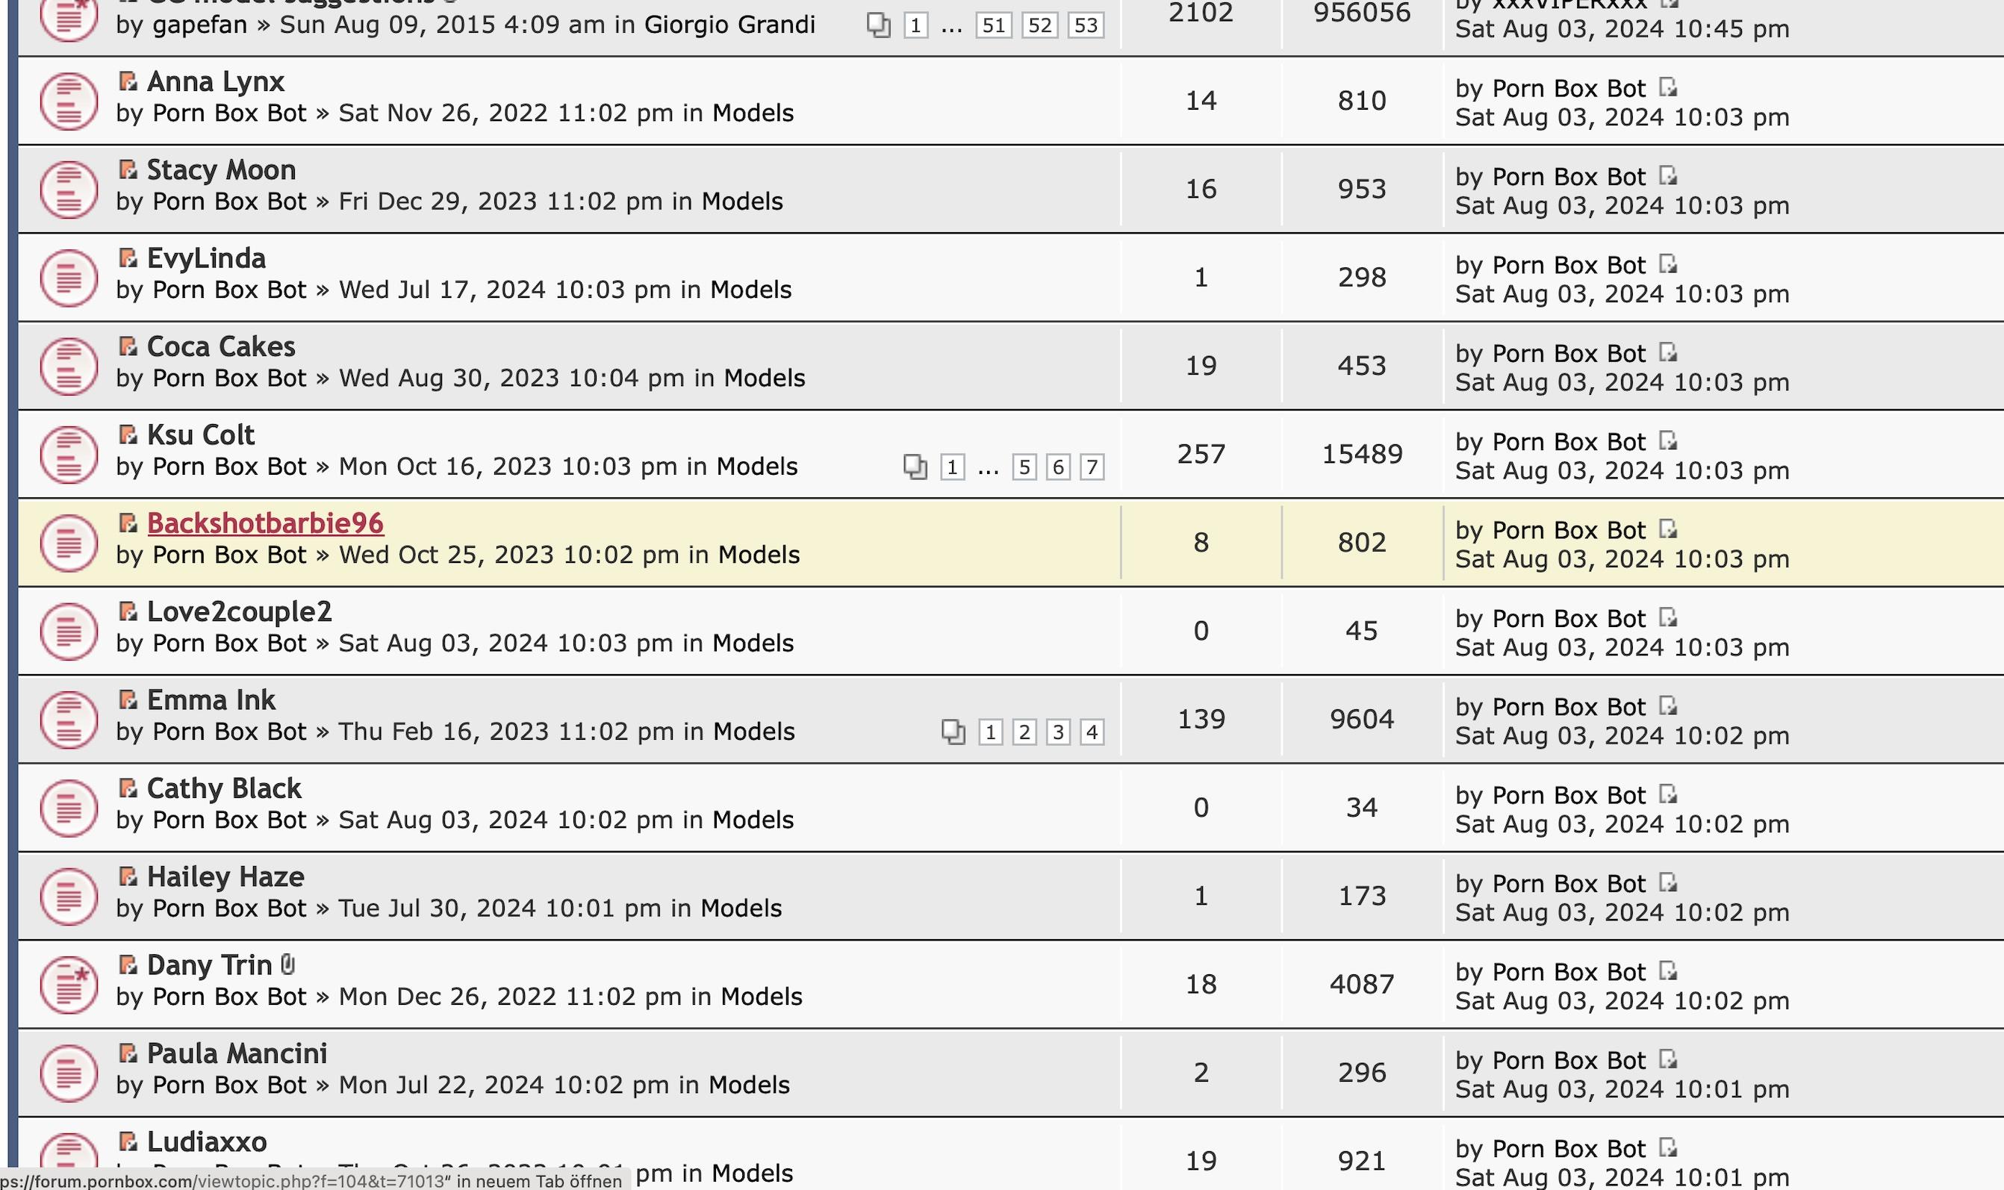Open page 3 of Emma Ink topic
Image resolution: width=2004 pixels, height=1190 pixels.
point(1058,732)
